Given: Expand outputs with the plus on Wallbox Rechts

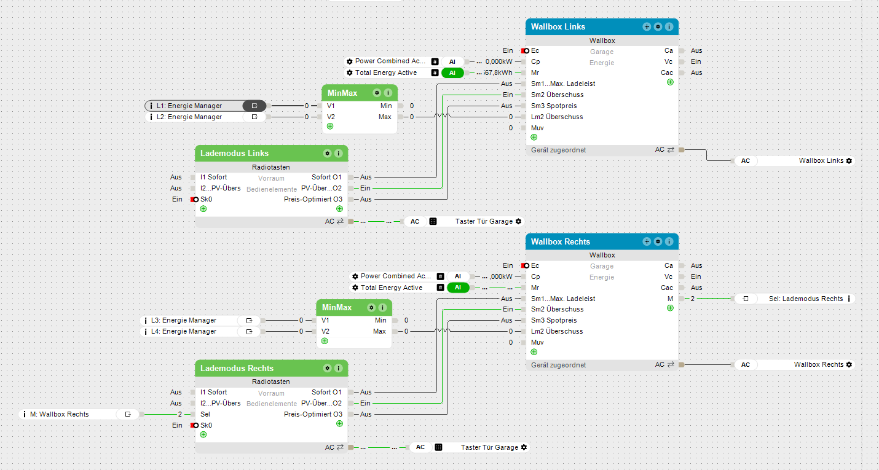Looking at the screenshot, I should click(670, 308).
